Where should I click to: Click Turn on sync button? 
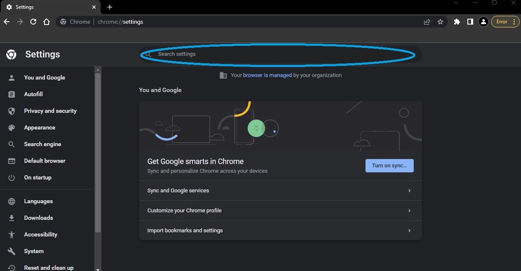(390, 165)
